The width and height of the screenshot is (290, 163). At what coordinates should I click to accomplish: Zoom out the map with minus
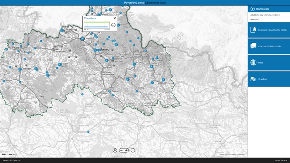click(x=121, y=150)
